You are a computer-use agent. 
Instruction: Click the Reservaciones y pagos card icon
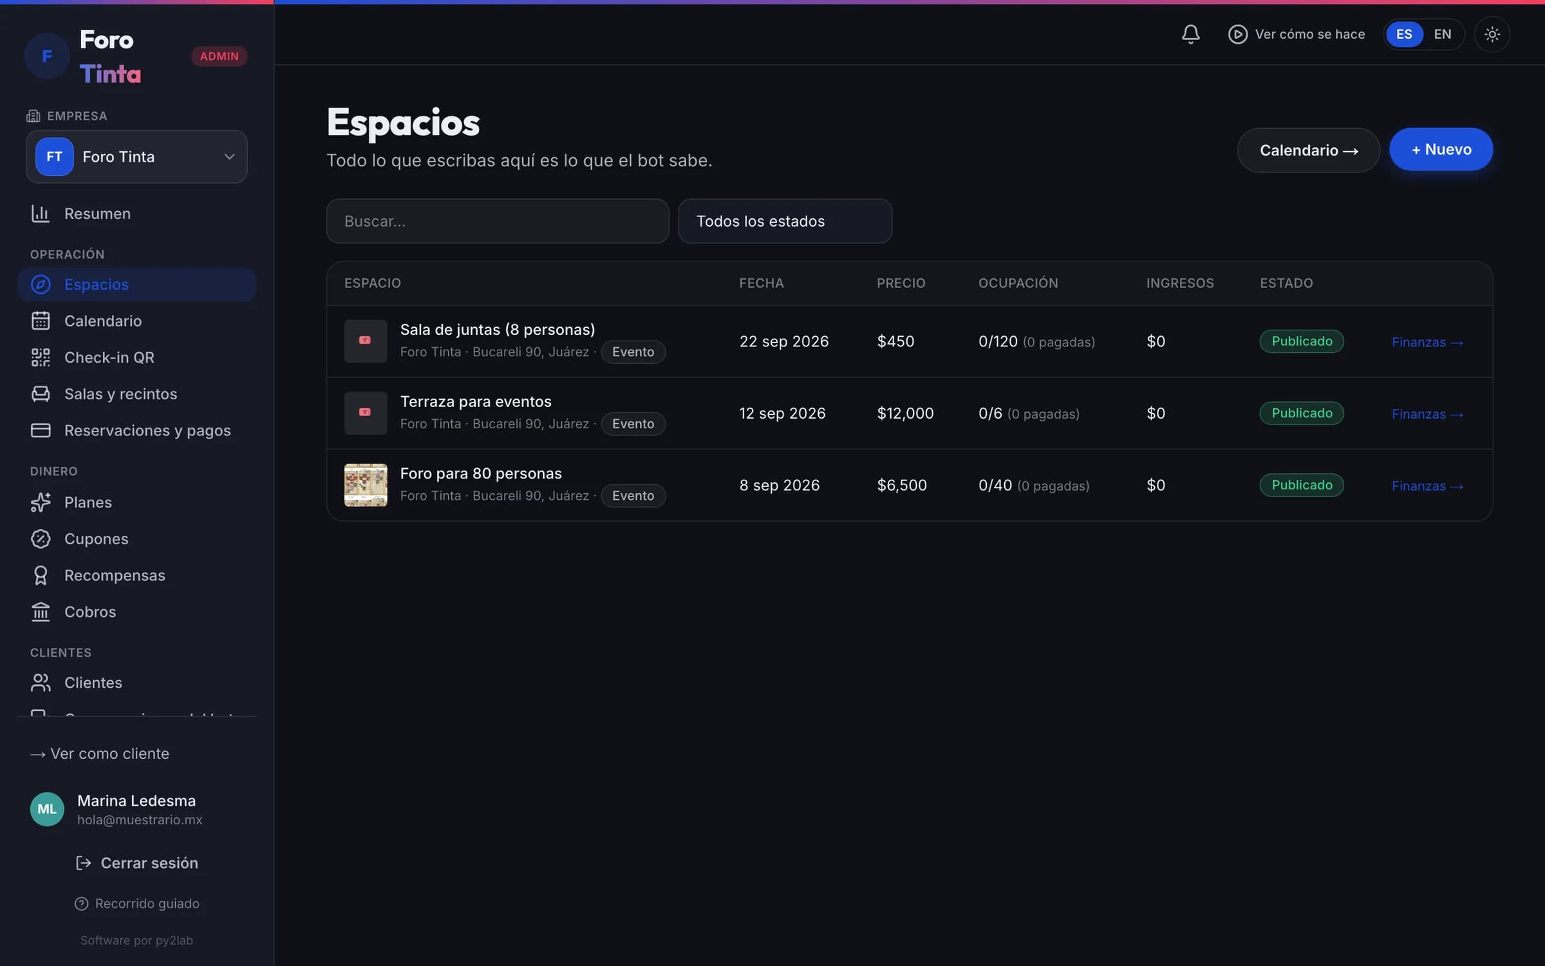tap(41, 430)
